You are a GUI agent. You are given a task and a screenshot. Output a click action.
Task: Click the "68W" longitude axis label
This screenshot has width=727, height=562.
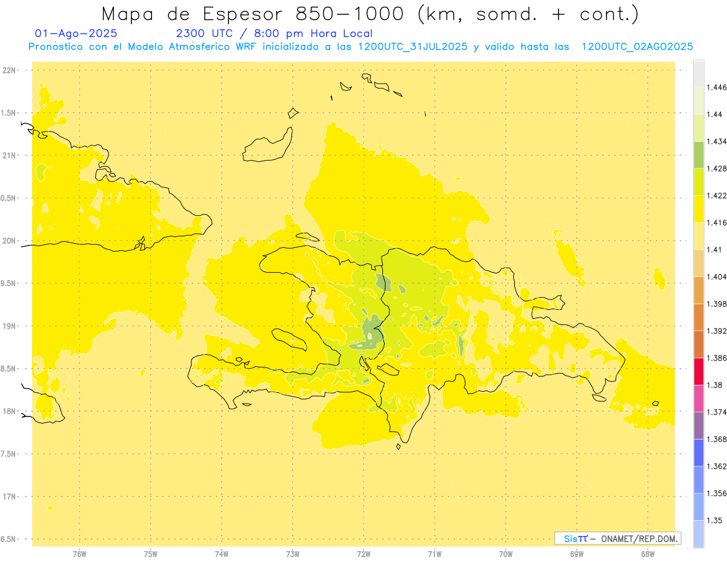[648, 554]
